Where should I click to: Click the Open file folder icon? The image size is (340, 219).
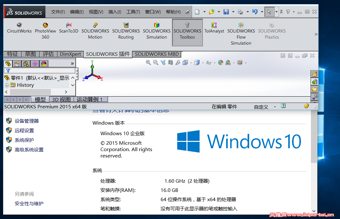coord(212,12)
